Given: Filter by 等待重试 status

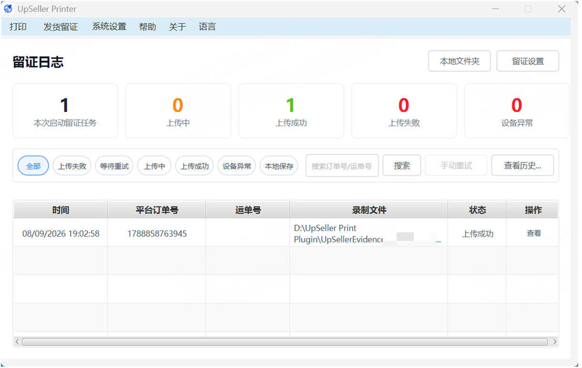Looking at the screenshot, I should 114,166.
